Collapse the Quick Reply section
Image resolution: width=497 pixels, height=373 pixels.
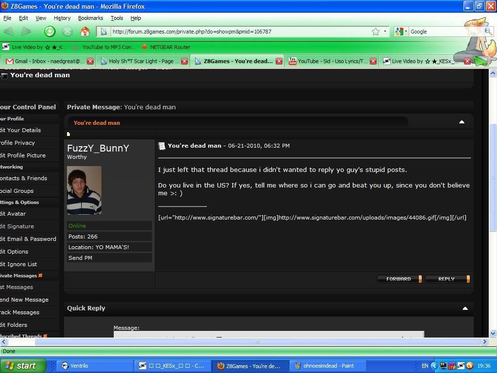coord(465,308)
